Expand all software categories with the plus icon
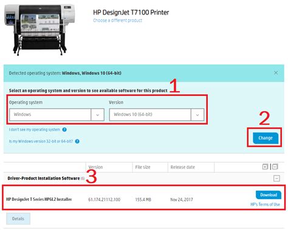 coord(265,167)
